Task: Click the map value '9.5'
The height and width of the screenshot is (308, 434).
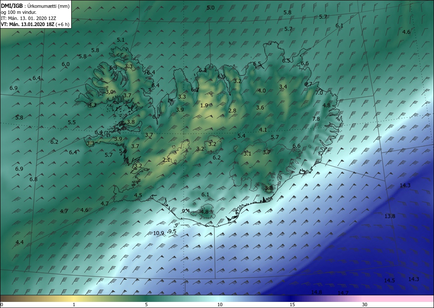Action: pos(172,231)
